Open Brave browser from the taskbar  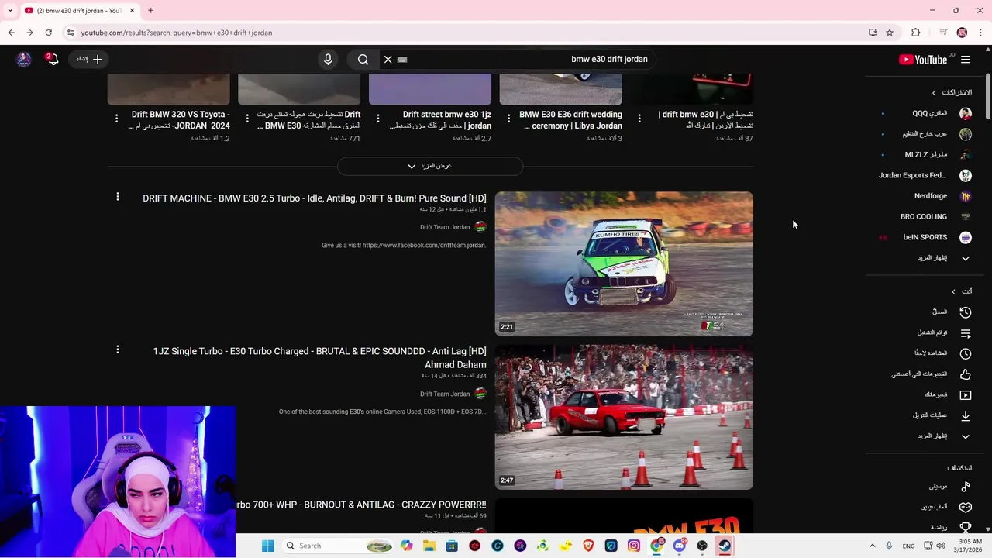click(588, 546)
